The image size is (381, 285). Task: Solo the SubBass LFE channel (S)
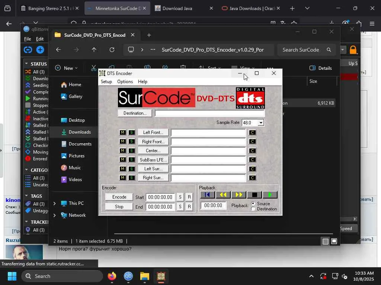pyautogui.click(x=131, y=160)
